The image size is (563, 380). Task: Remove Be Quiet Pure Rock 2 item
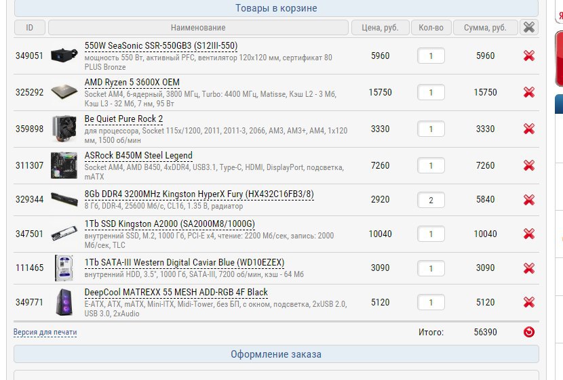tap(529, 129)
